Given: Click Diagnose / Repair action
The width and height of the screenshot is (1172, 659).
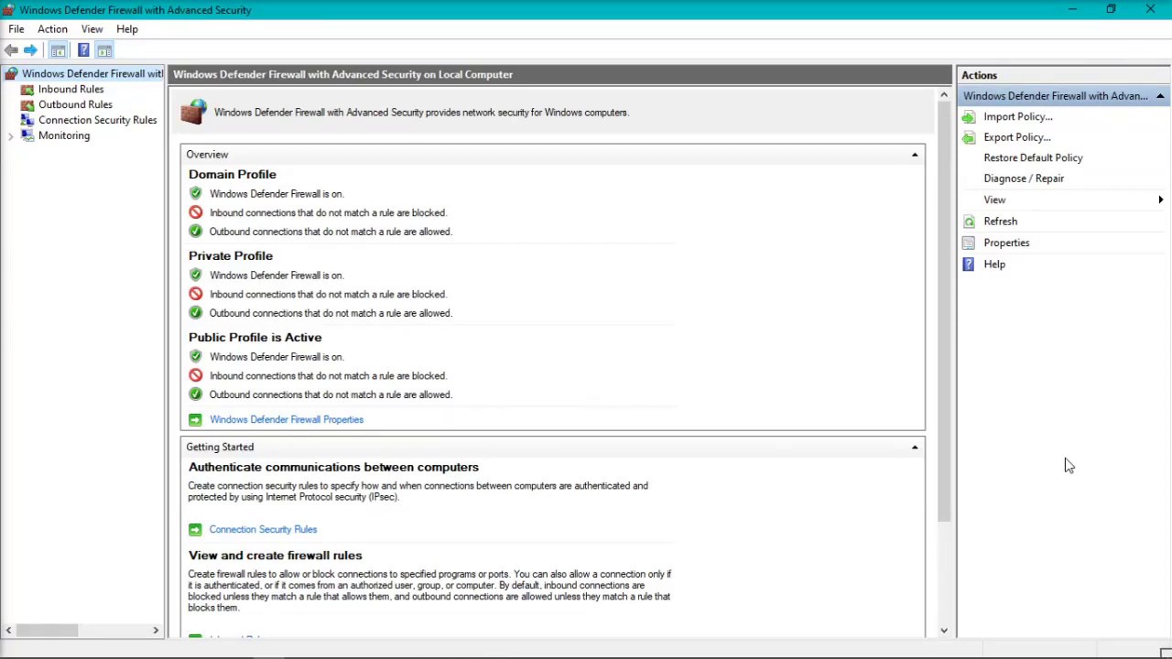Looking at the screenshot, I should click(1024, 178).
